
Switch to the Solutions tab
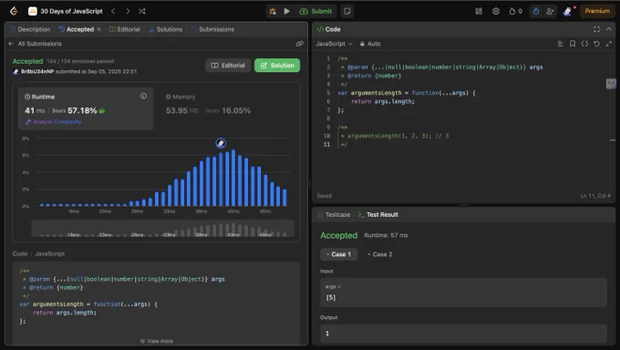pos(165,29)
